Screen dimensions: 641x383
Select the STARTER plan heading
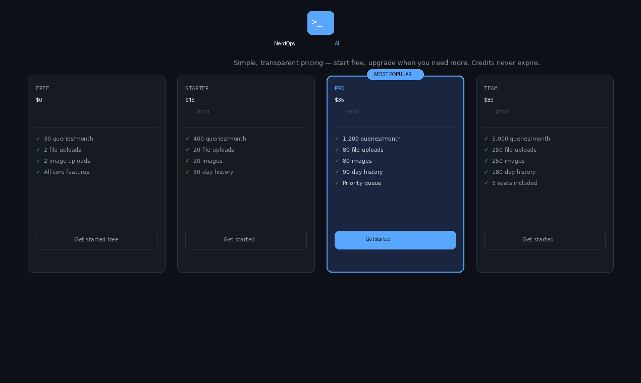coord(197,88)
